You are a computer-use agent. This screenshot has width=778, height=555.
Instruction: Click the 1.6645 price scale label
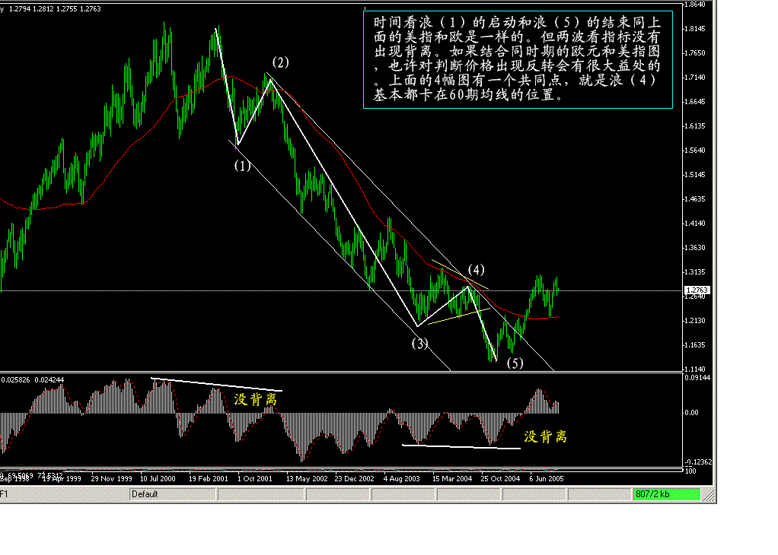[695, 102]
